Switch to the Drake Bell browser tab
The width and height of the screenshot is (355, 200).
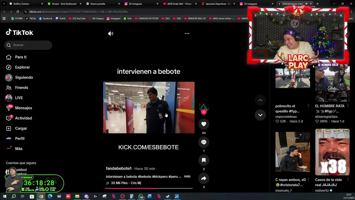coord(179,4)
